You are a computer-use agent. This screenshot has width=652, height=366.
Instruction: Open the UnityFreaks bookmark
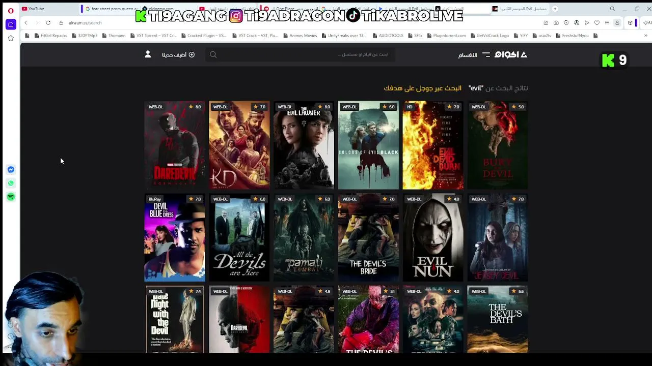tap(344, 36)
